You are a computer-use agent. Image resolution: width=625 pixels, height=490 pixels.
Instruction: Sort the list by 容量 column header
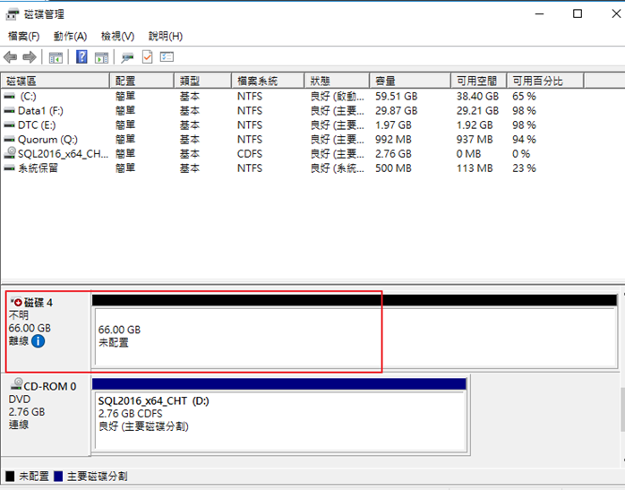(x=386, y=82)
